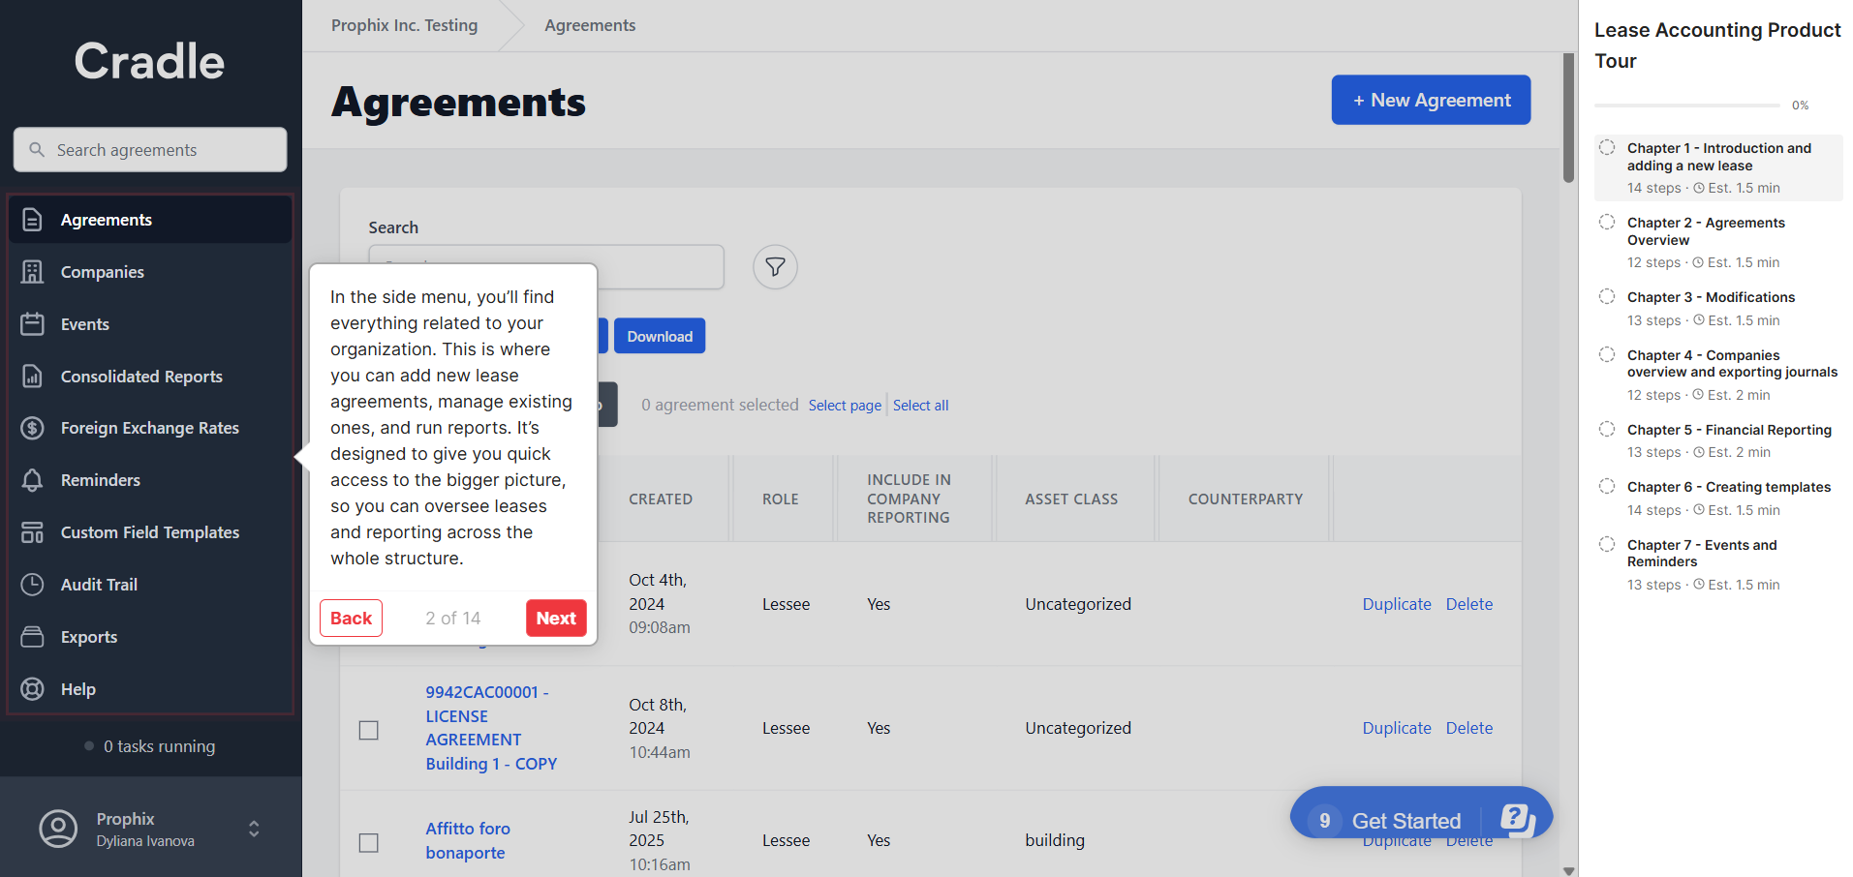
Task: Click the Search agreements sidebar field
Action: tap(150, 150)
